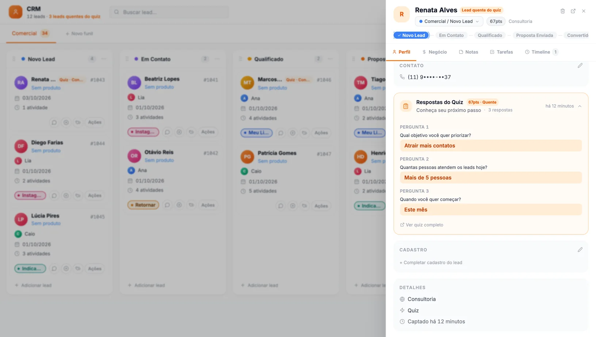Click the phone icon beside the number

point(402,77)
